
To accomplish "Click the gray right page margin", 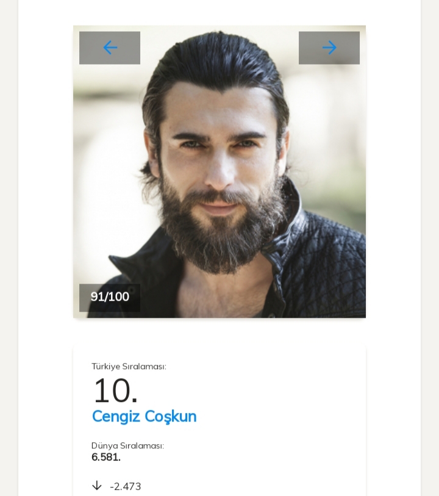I will coord(430,244).
